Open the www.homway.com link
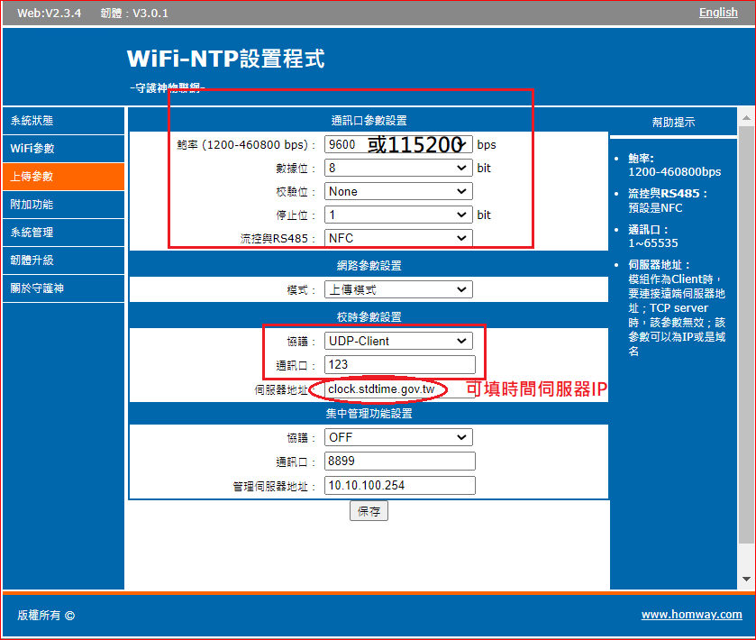The height and width of the screenshot is (640, 756). click(691, 615)
